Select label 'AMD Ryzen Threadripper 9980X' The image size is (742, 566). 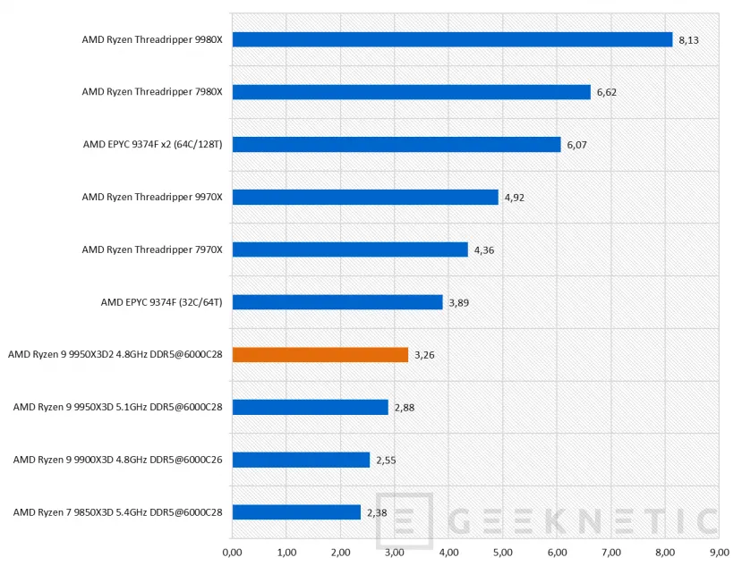coord(152,39)
